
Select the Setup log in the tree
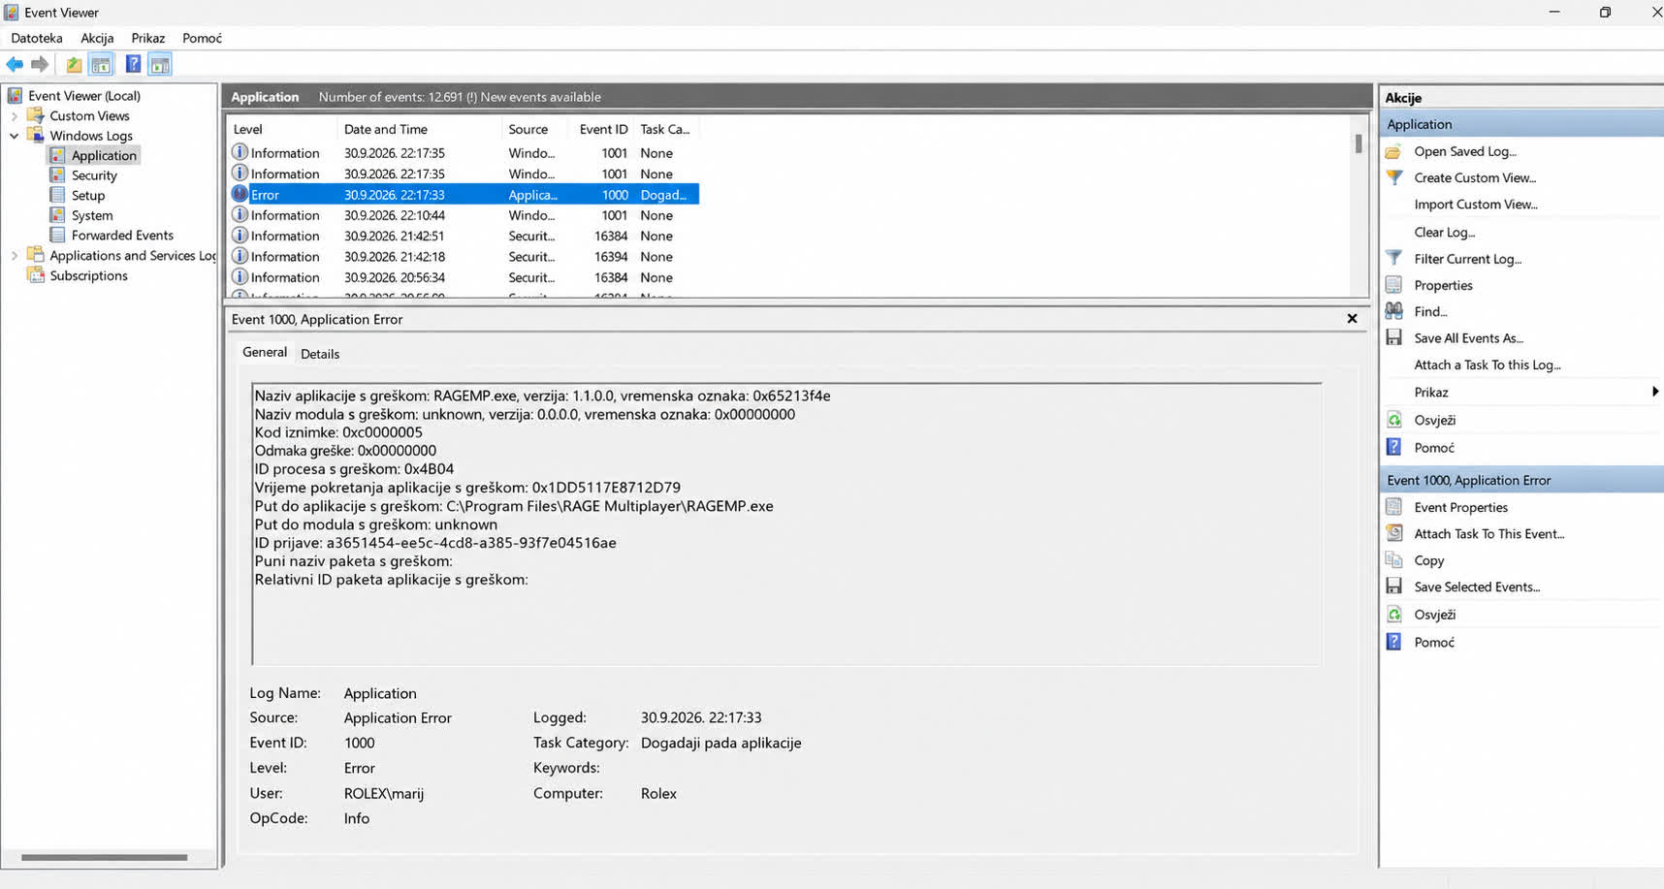88,195
